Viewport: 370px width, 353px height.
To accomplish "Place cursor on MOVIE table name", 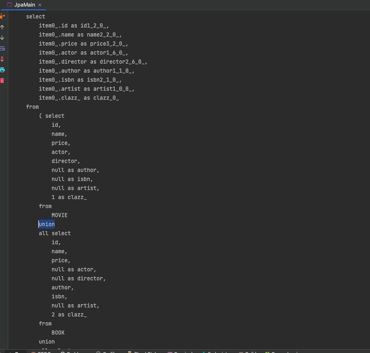I will [x=60, y=215].
